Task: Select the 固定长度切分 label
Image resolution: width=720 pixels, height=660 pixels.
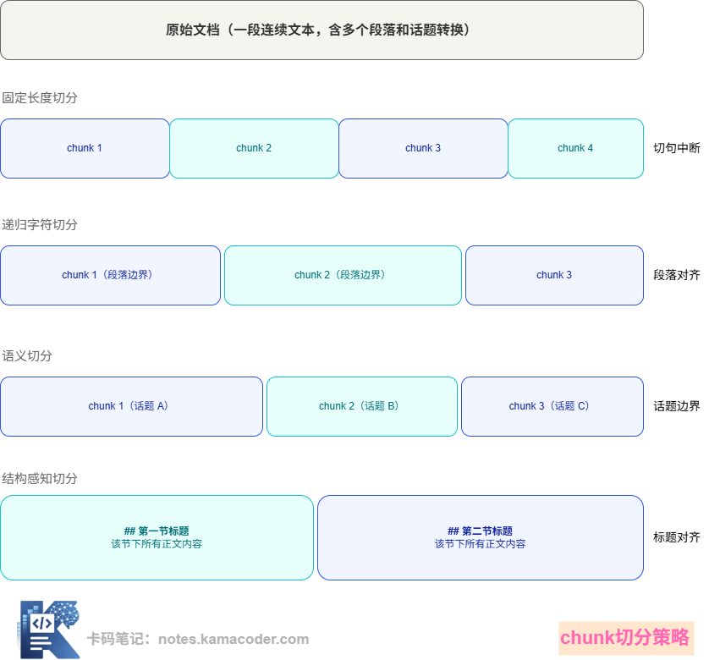Action: pyautogui.click(x=40, y=98)
